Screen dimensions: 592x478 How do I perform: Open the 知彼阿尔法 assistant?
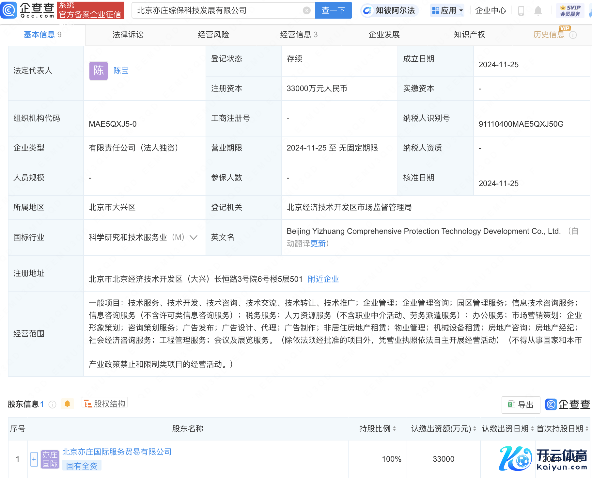390,10
